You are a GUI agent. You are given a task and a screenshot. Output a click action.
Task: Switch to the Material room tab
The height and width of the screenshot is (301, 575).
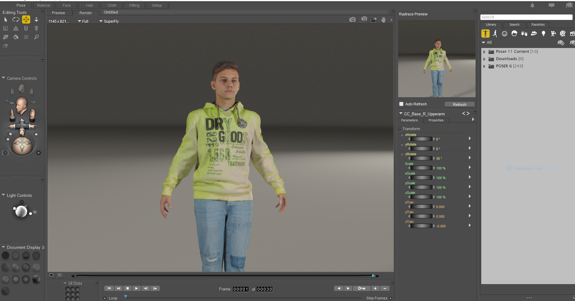click(x=44, y=5)
